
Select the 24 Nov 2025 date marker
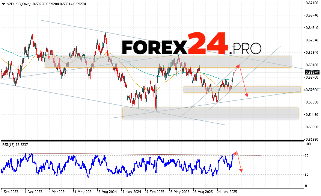click(226, 191)
